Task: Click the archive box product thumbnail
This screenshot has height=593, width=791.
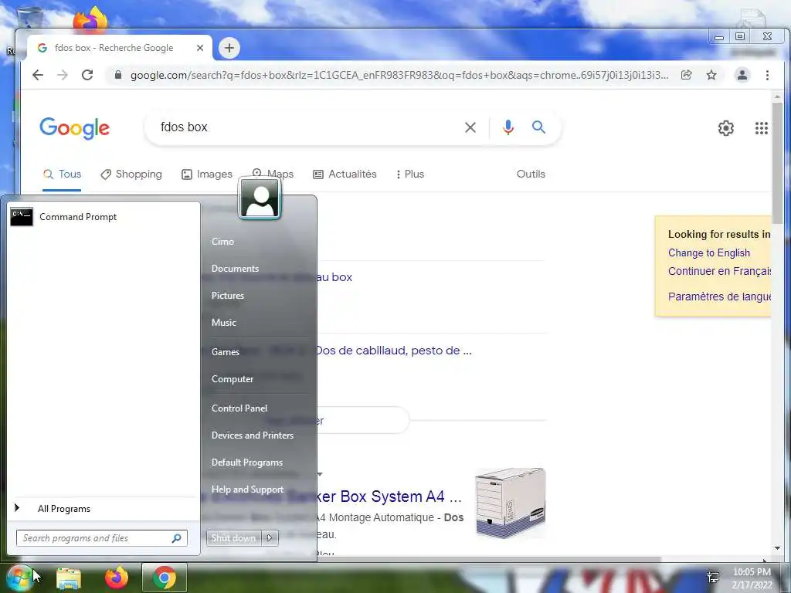Action: [511, 503]
